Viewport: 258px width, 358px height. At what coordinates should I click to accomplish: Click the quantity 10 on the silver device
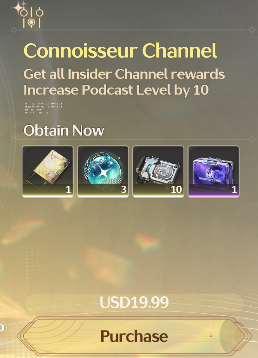click(x=176, y=189)
